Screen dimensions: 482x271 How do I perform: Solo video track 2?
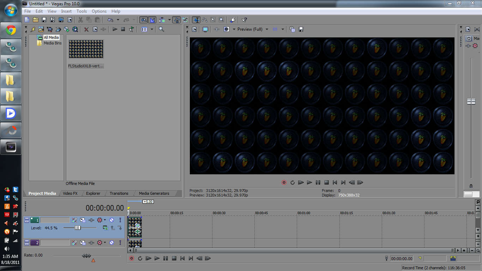click(x=120, y=242)
